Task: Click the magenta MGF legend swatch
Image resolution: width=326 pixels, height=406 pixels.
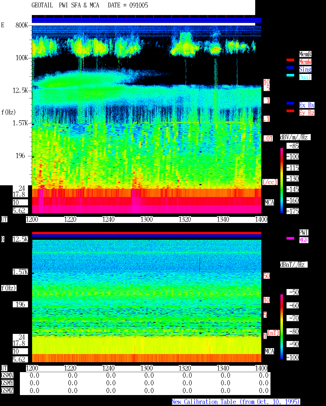Action: click(x=290, y=238)
